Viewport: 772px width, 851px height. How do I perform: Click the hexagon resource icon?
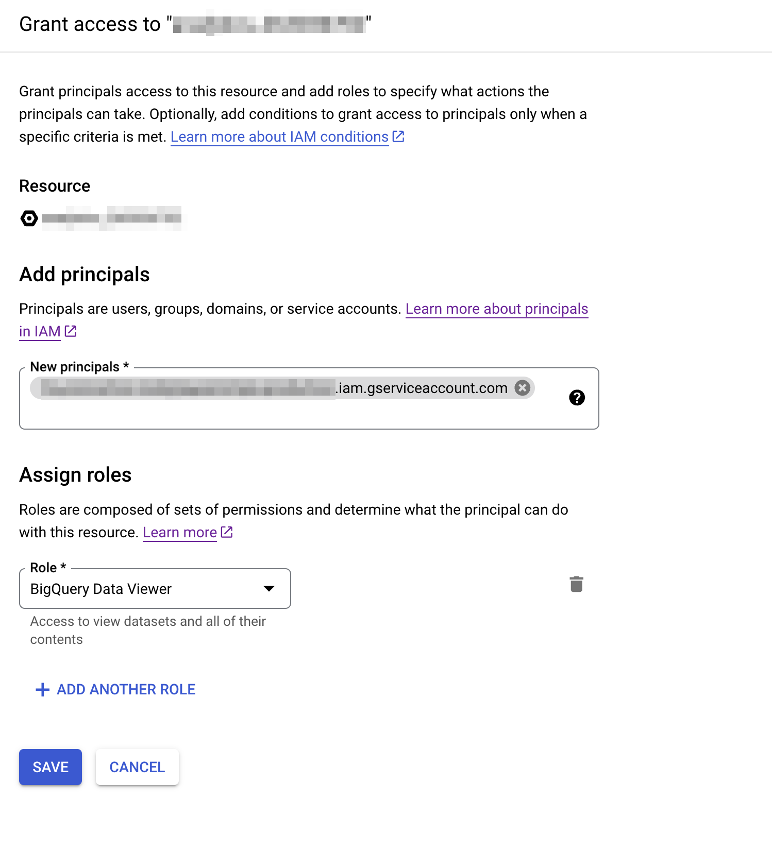click(29, 218)
